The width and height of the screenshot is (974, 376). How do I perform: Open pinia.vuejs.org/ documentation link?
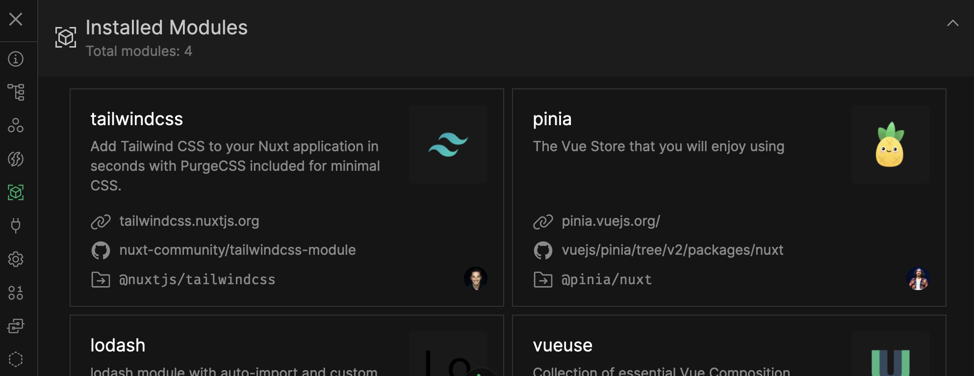611,221
